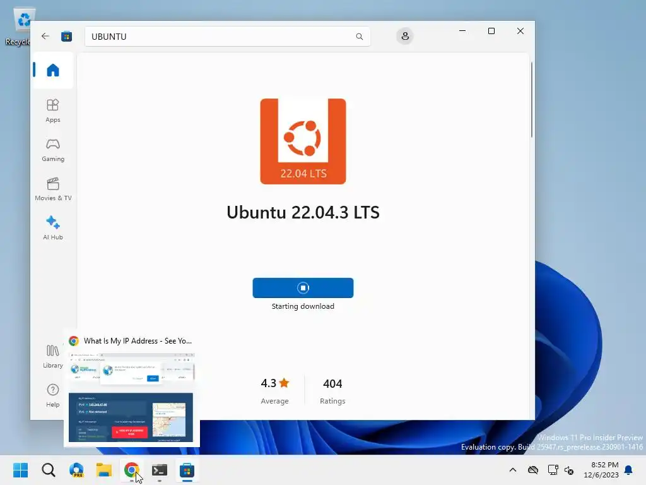The width and height of the screenshot is (646, 485).
Task: Click the Microsoft Store logo icon
Action: (x=66, y=36)
